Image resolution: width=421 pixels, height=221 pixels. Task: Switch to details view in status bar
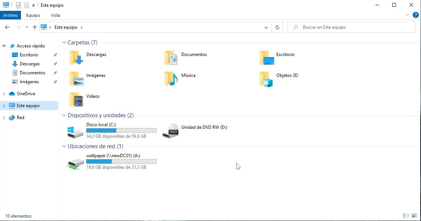pyautogui.click(x=406, y=216)
